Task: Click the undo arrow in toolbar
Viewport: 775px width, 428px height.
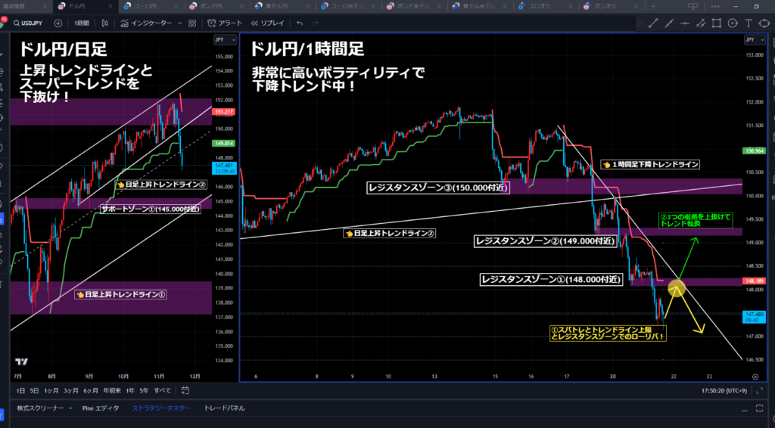Action: click(300, 23)
